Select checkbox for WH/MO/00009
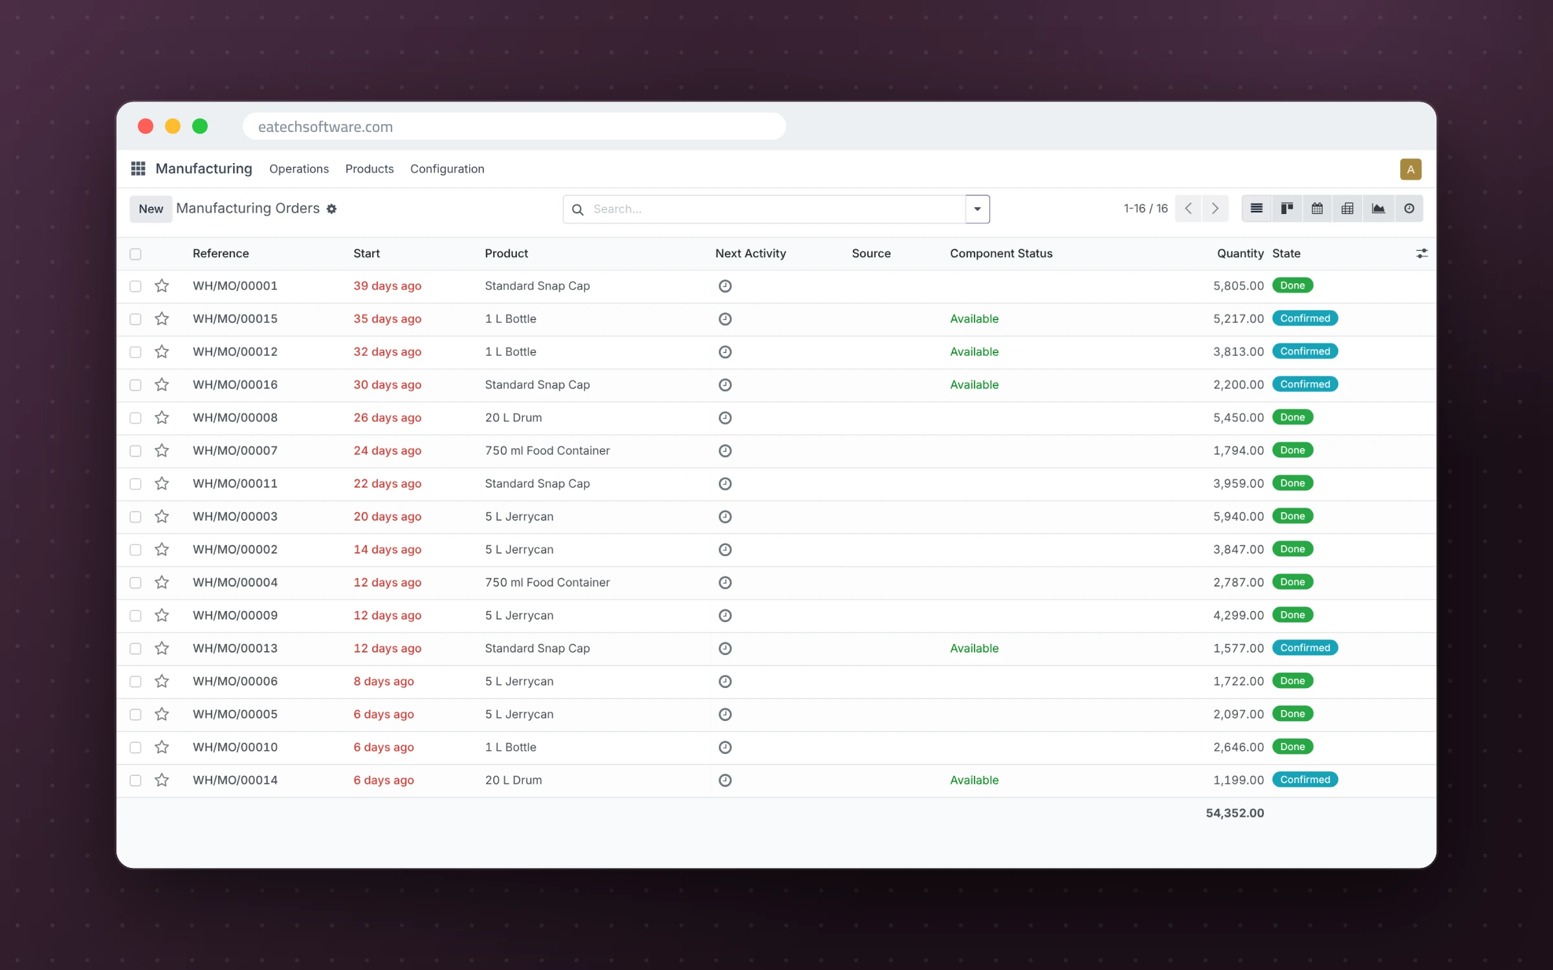 click(135, 616)
